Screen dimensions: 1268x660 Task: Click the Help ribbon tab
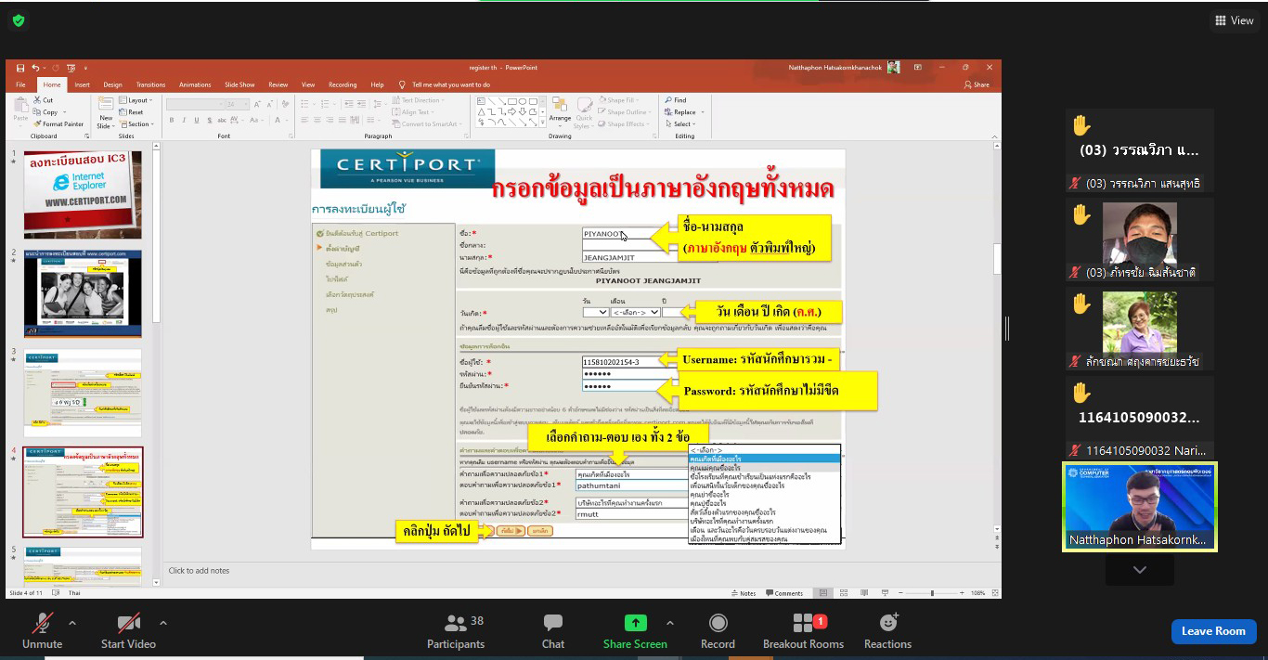[x=377, y=84]
